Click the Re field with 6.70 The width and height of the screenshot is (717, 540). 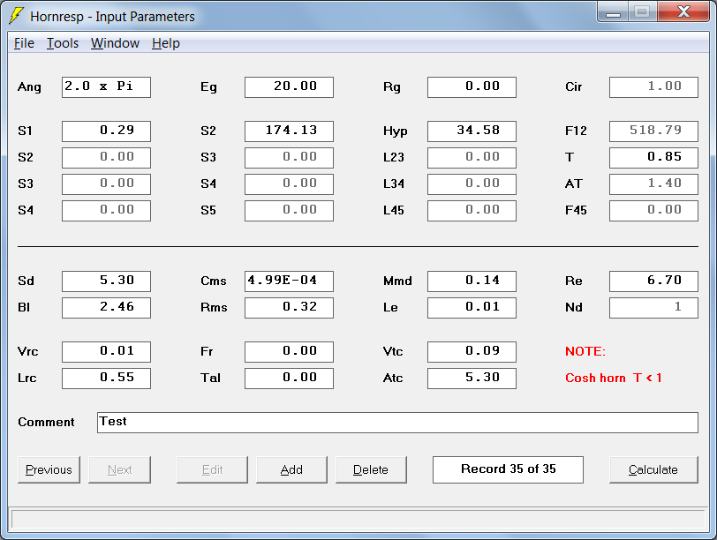point(654,281)
